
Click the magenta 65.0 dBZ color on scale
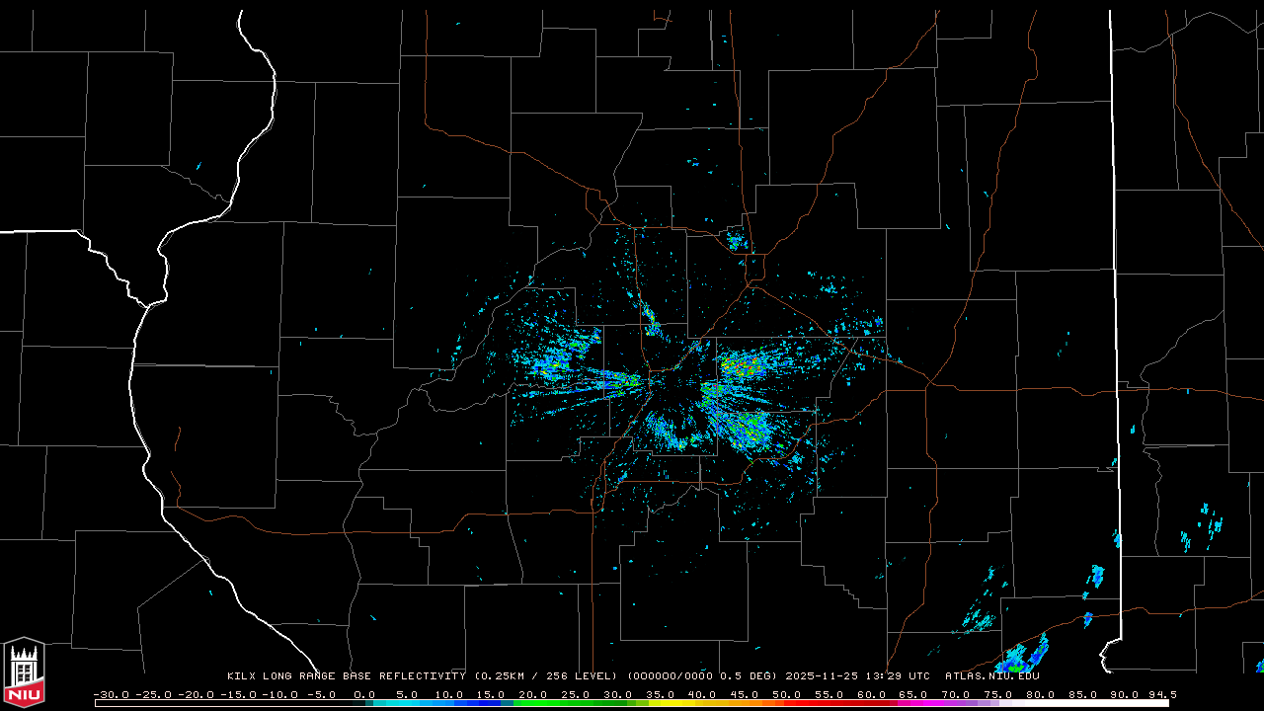pyautogui.click(x=913, y=703)
